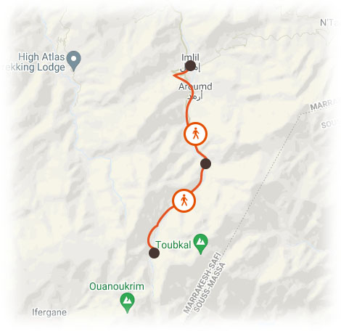This screenshot has height=334, width=341.
Task: Click the lower hiker icon above Toubkal
Action: pos(184,200)
